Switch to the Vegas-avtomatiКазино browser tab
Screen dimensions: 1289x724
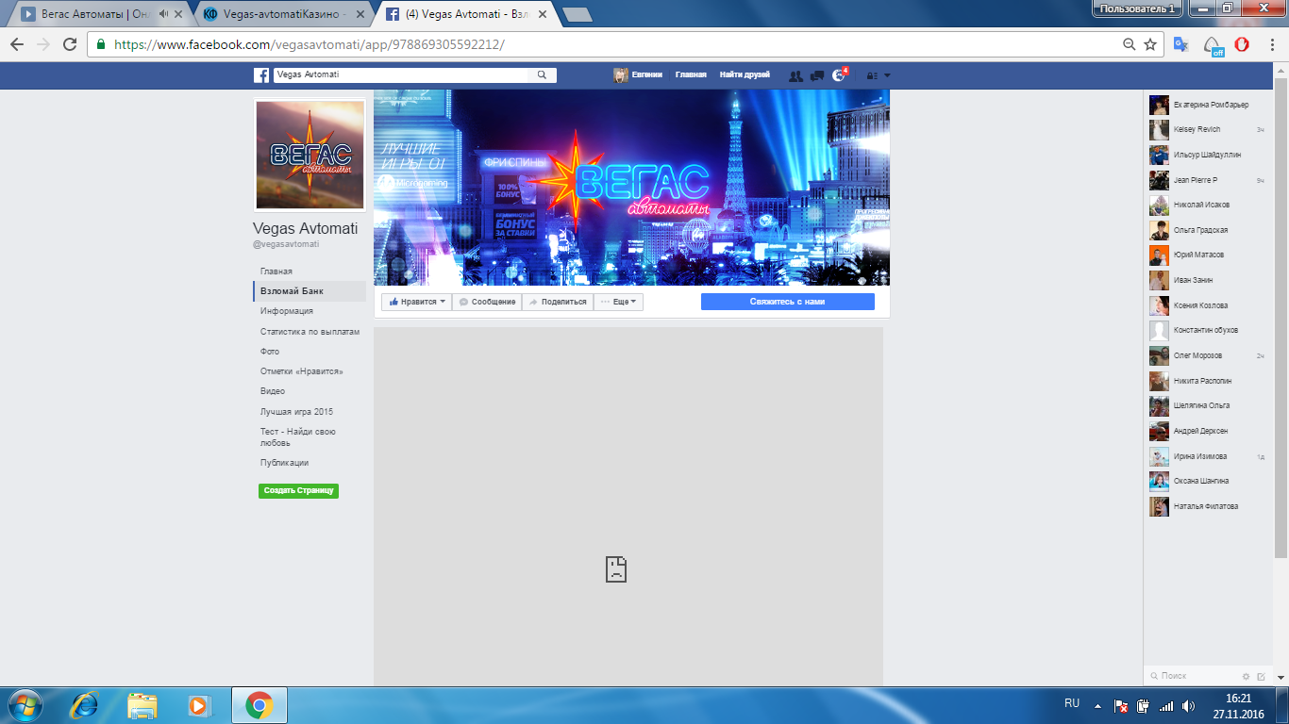(283, 14)
